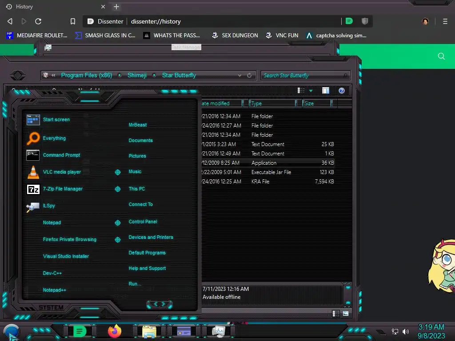Launch ILSpy from the start menu
This screenshot has width=455, height=341.
pyautogui.click(x=40, y=206)
